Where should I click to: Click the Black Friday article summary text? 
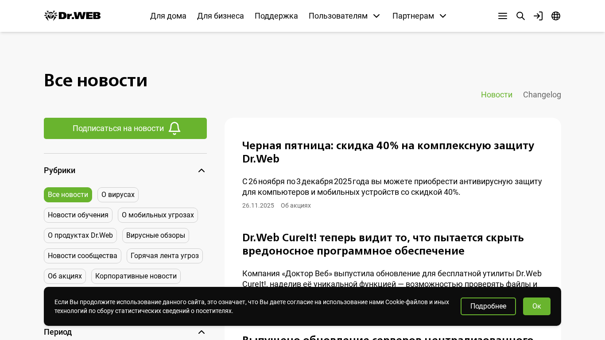point(392,187)
